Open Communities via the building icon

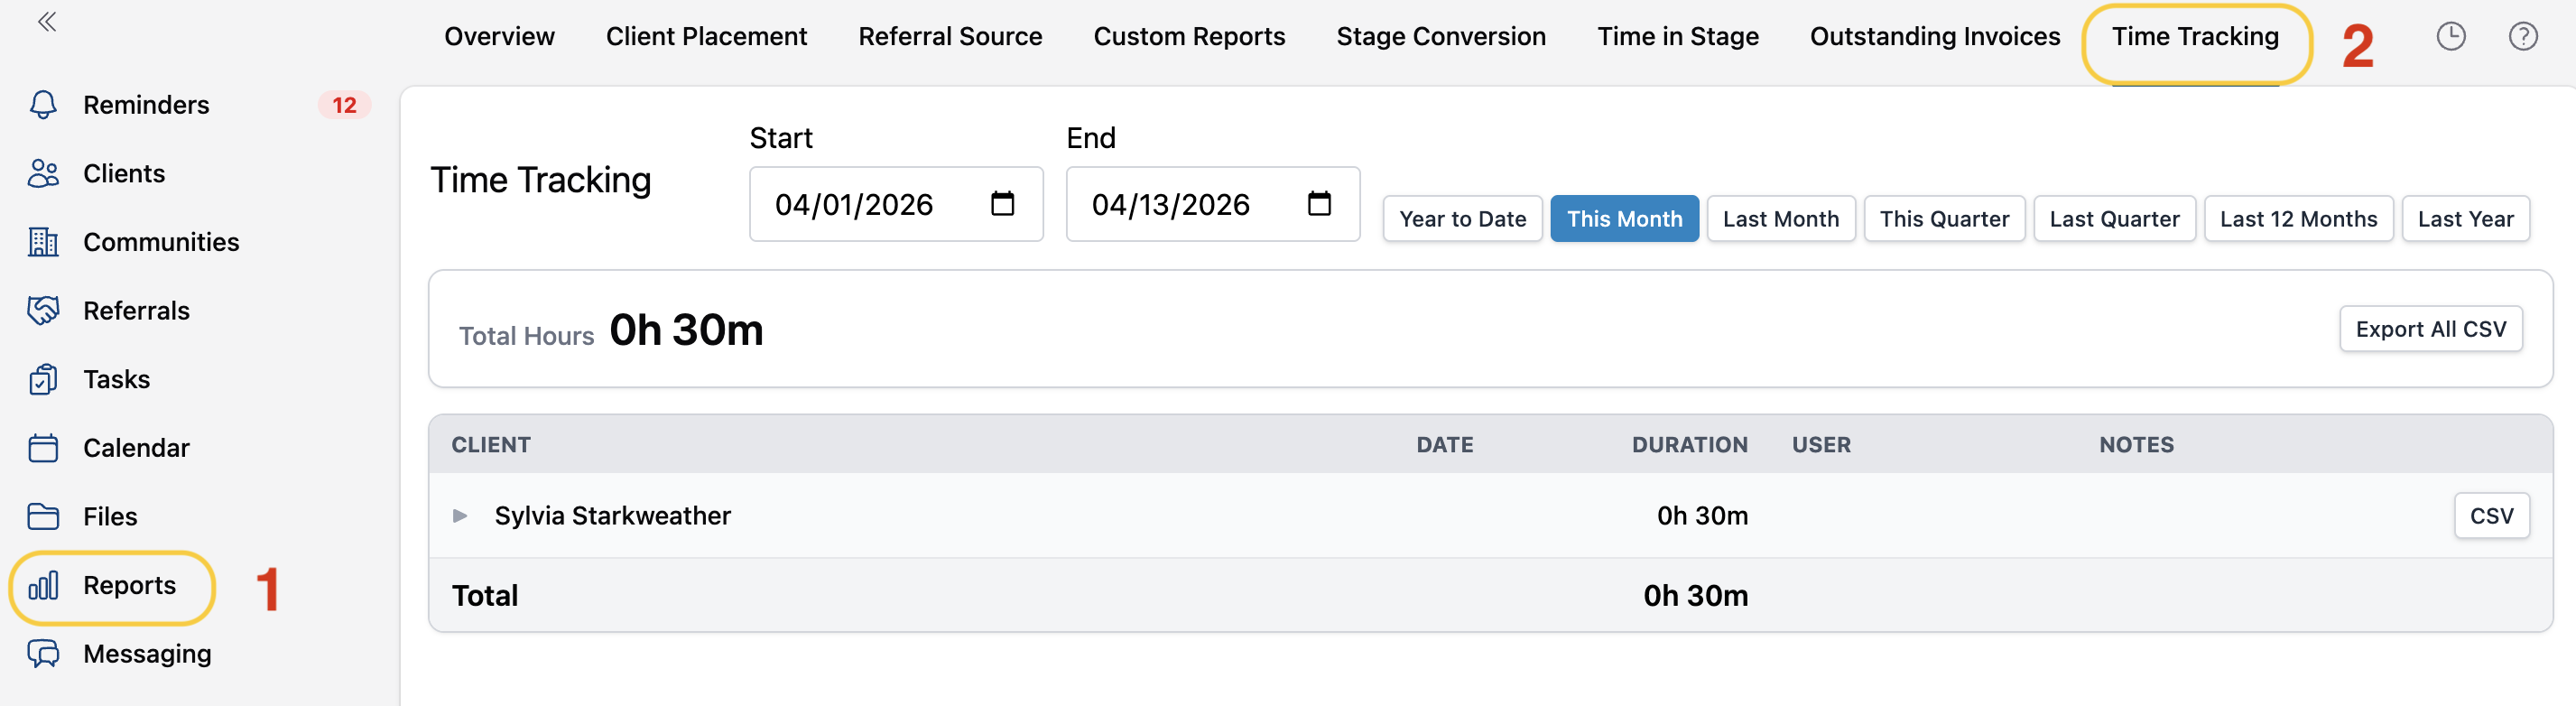[x=43, y=242]
